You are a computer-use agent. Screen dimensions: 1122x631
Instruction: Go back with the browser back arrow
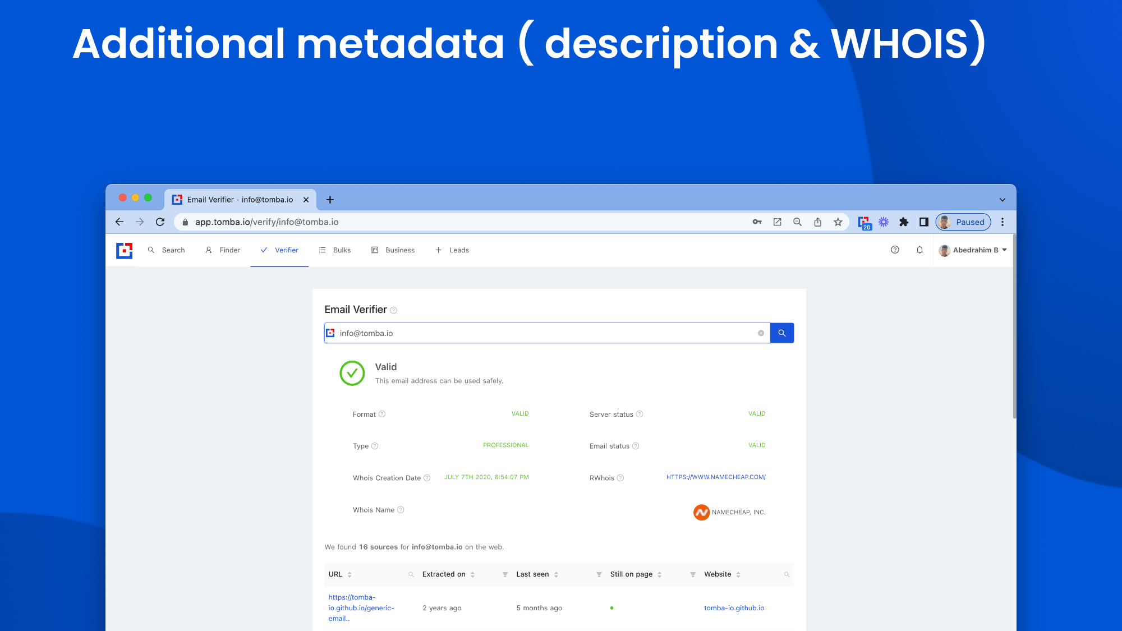119,222
